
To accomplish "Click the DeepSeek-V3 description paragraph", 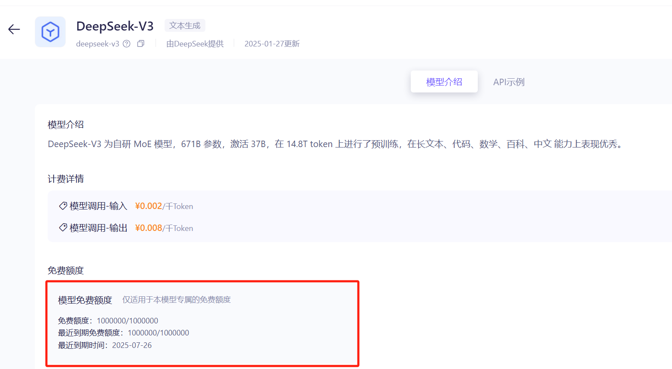I will (x=336, y=144).
